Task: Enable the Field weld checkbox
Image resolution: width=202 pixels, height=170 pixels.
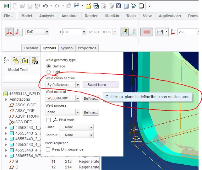Action: (48, 120)
